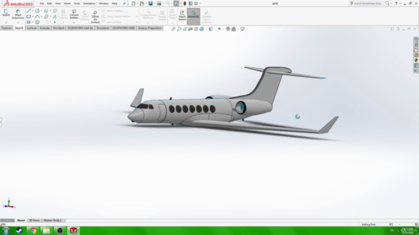Expand the Sketch button dropdown arrow
Viewport: 419px width, 235px height.
(6, 22)
